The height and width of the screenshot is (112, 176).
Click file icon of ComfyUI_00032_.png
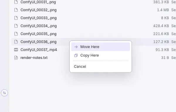click(16, 10)
